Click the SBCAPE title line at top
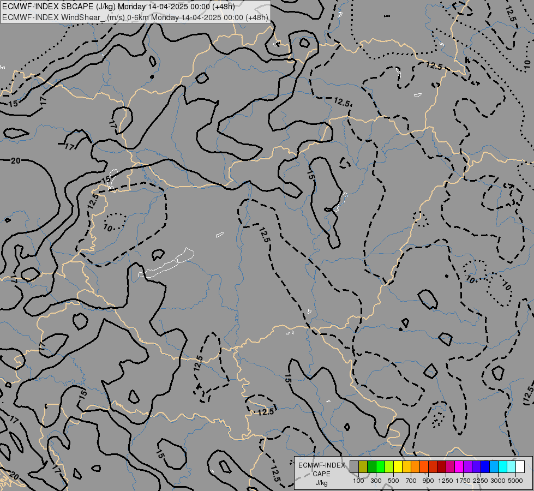The height and width of the screenshot is (491, 534). (x=118, y=7)
